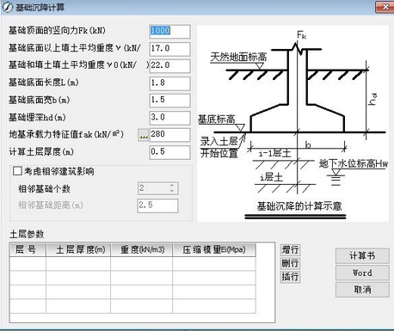Open the fak lookup ellipsis button

[143, 135]
